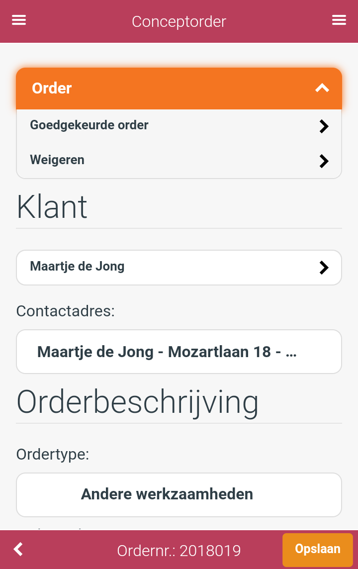The width and height of the screenshot is (358, 569).
Task: Click the arrow next to Goedgekeurde order
Action: coord(324,126)
